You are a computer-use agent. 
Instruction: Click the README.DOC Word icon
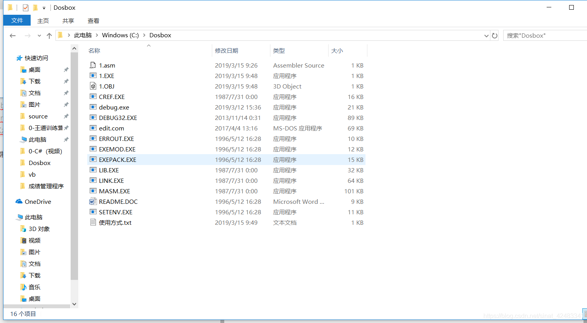point(93,201)
